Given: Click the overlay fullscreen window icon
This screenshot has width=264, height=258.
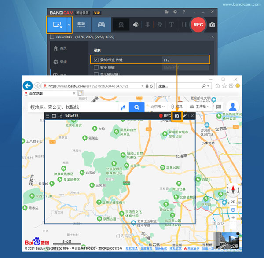Looking at the screenshot, I should (54, 116).
